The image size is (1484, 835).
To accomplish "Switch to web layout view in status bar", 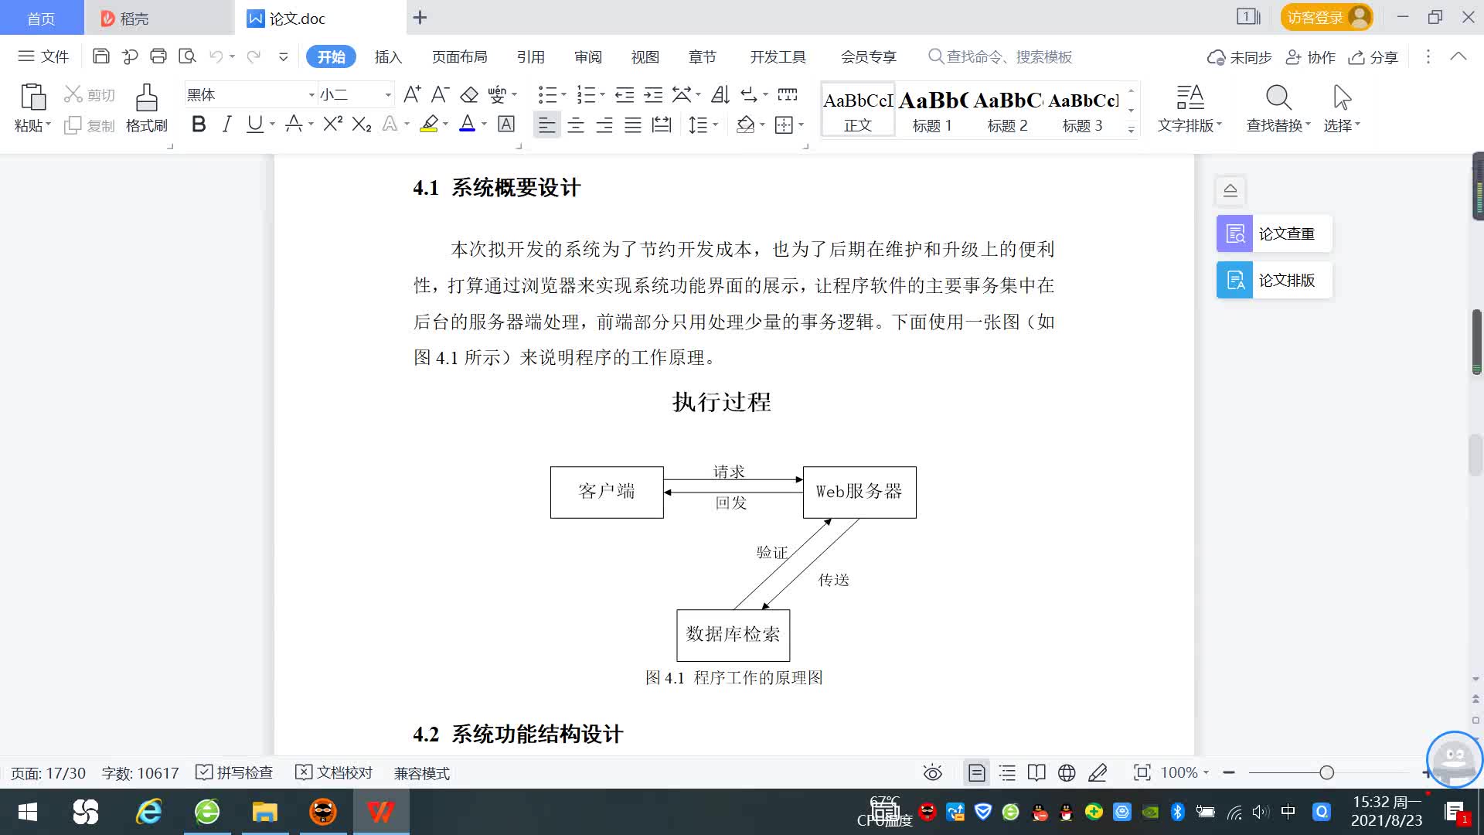I will click(x=1067, y=772).
